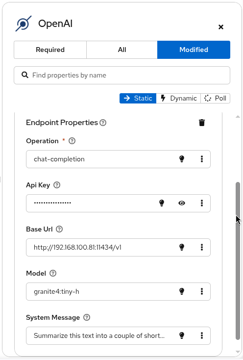Click the Api Key label
This screenshot has width=243, height=360.
tap(38, 185)
